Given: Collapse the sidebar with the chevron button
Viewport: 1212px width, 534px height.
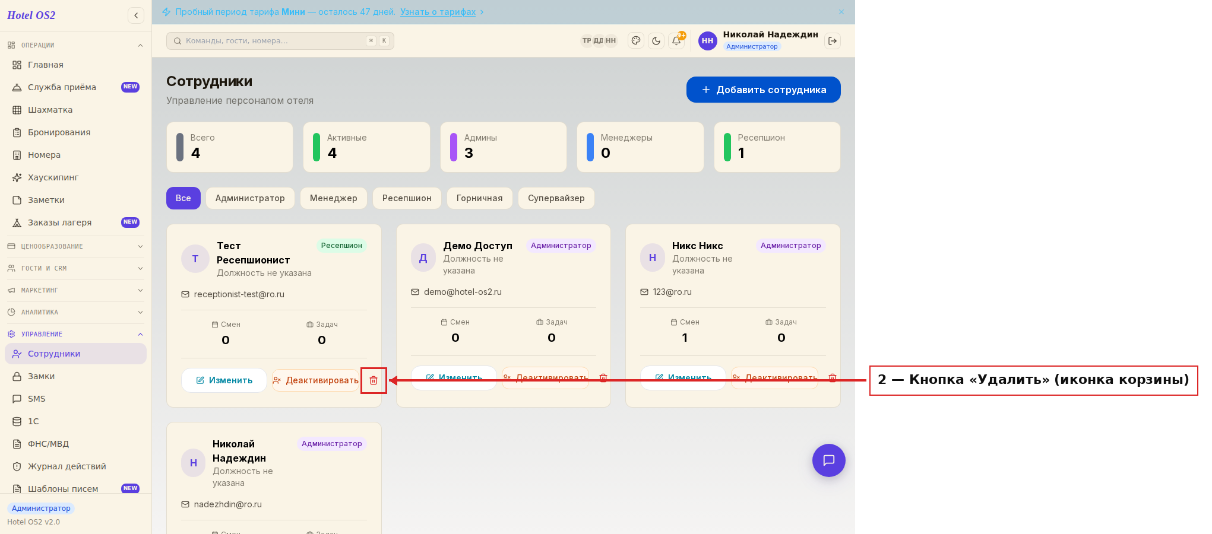Looking at the screenshot, I should (x=136, y=15).
